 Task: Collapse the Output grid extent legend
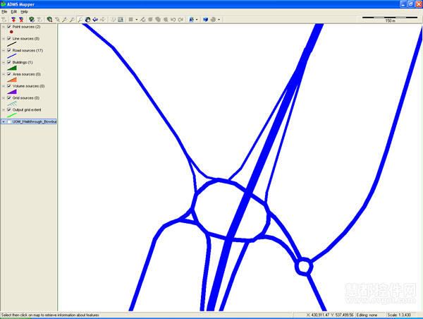[4, 110]
